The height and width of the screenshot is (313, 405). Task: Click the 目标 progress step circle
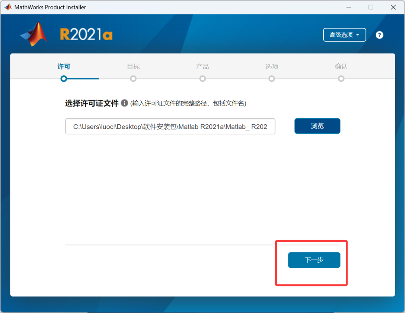[133, 79]
